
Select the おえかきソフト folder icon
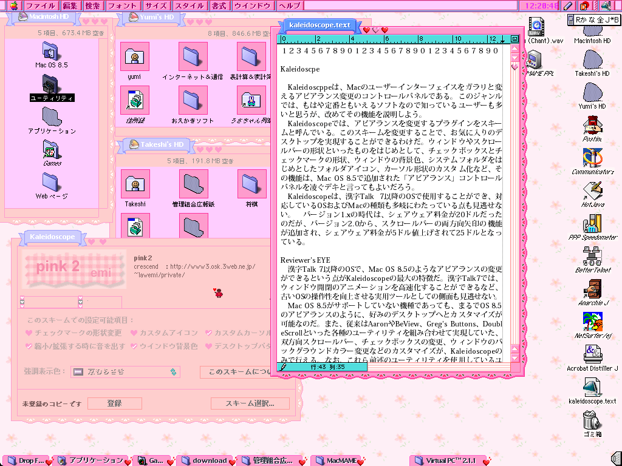(x=193, y=101)
